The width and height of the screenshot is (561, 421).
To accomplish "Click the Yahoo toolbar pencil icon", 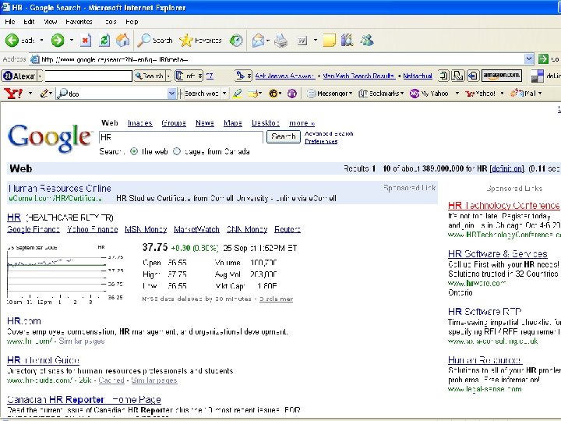I will tap(44, 94).
